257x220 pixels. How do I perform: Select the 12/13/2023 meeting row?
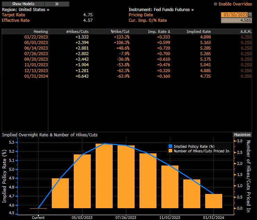click(x=127, y=70)
